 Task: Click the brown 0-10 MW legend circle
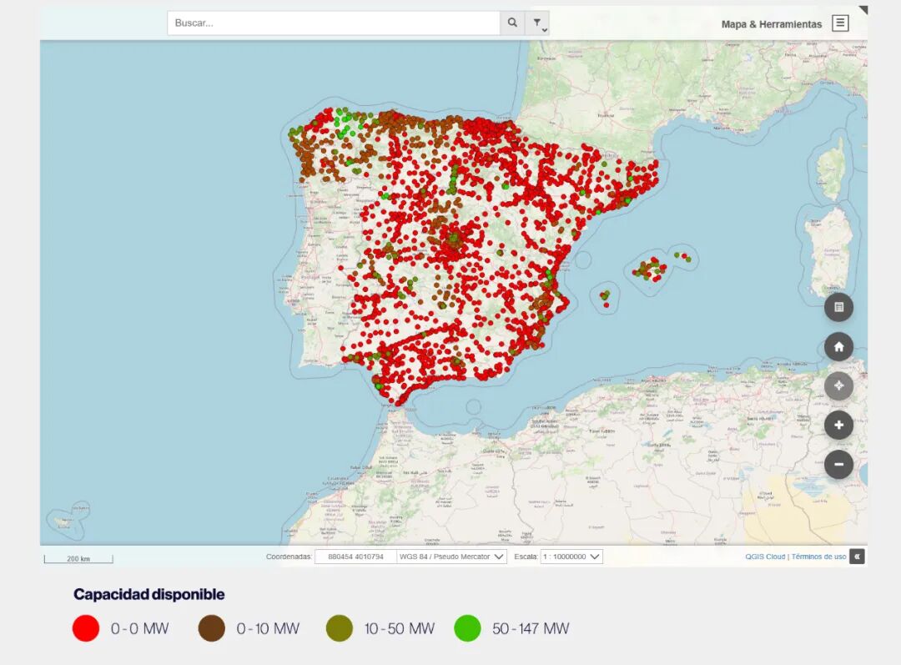tap(212, 628)
